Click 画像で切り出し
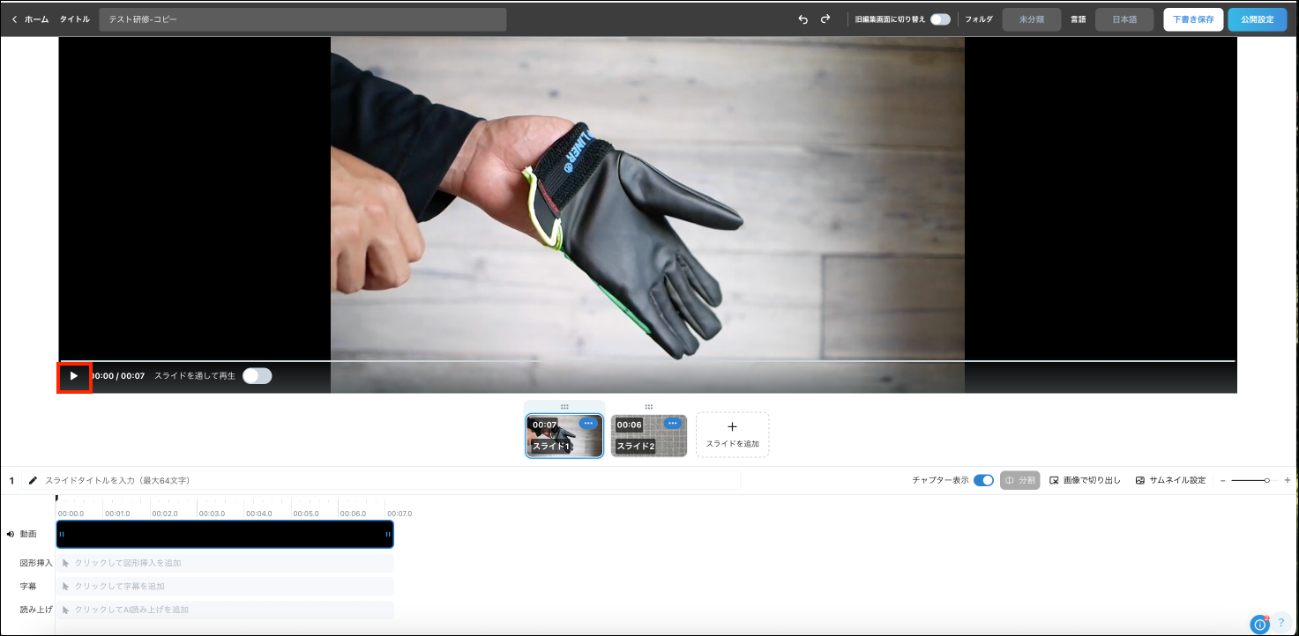1299x636 pixels. 1085,480
